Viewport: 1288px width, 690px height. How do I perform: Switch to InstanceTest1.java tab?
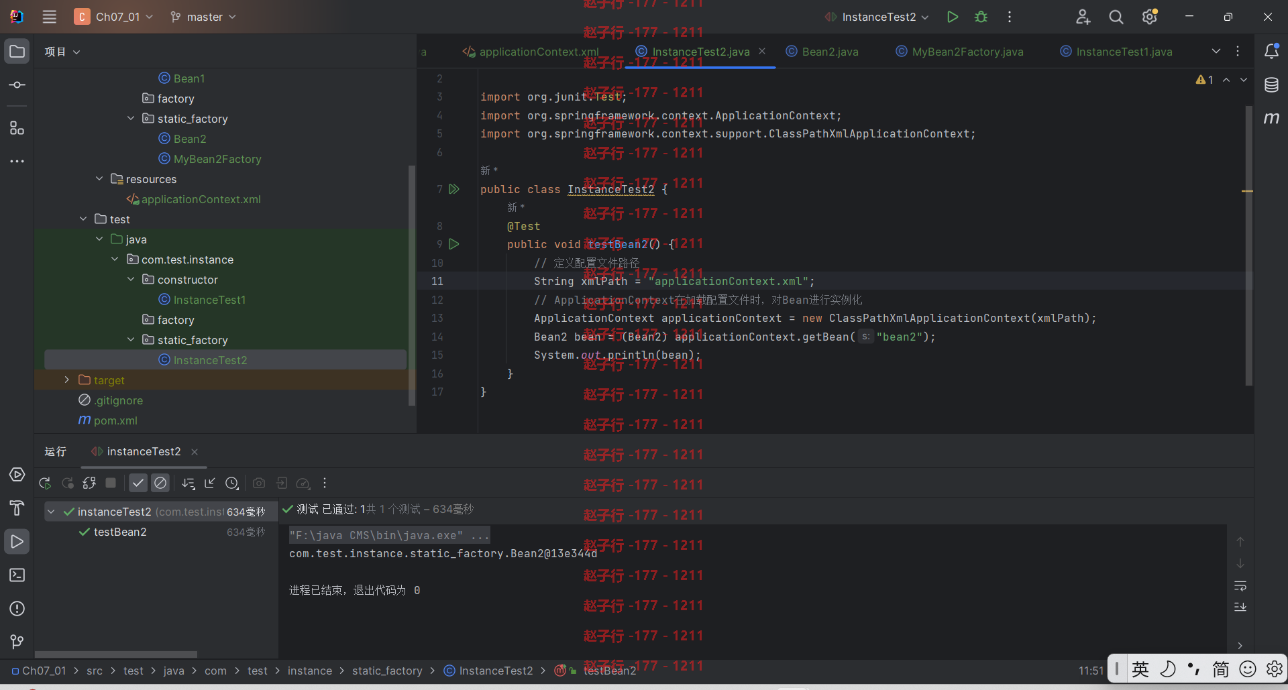[1117, 52]
